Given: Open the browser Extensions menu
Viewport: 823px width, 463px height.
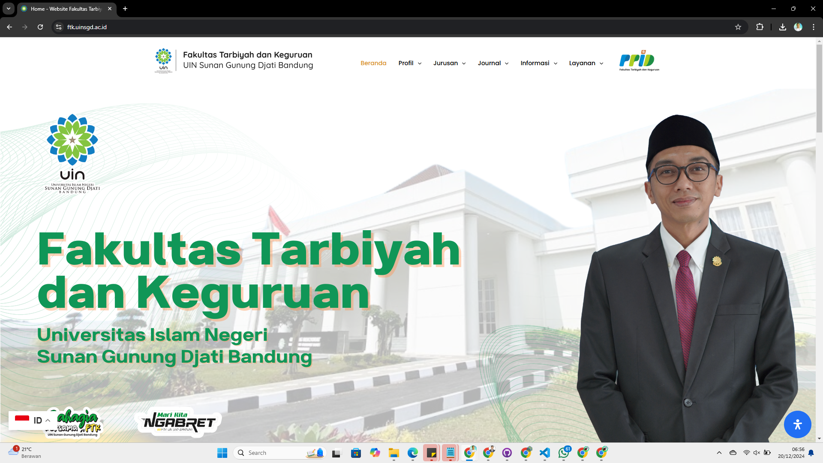Looking at the screenshot, I should pos(760,27).
